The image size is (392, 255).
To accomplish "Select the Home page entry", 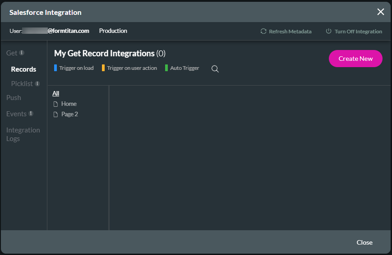I will [69, 104].
